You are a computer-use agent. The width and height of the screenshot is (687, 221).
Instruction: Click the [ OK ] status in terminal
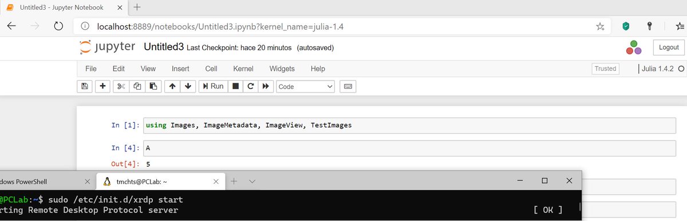(x=547, y=210)
